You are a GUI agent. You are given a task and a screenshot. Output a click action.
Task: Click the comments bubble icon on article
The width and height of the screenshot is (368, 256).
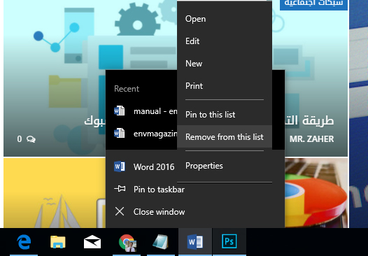coord(31,139)
